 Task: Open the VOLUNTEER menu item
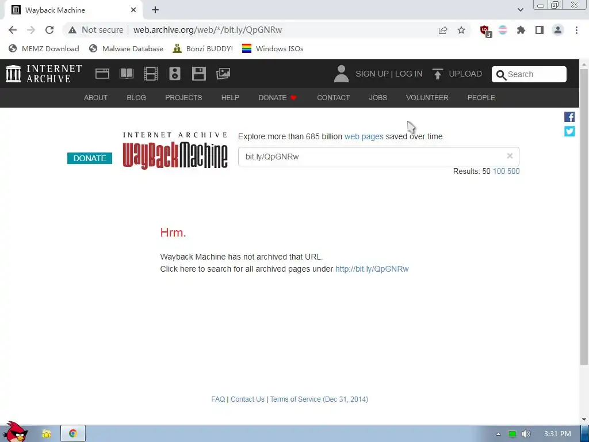(427, 98)
